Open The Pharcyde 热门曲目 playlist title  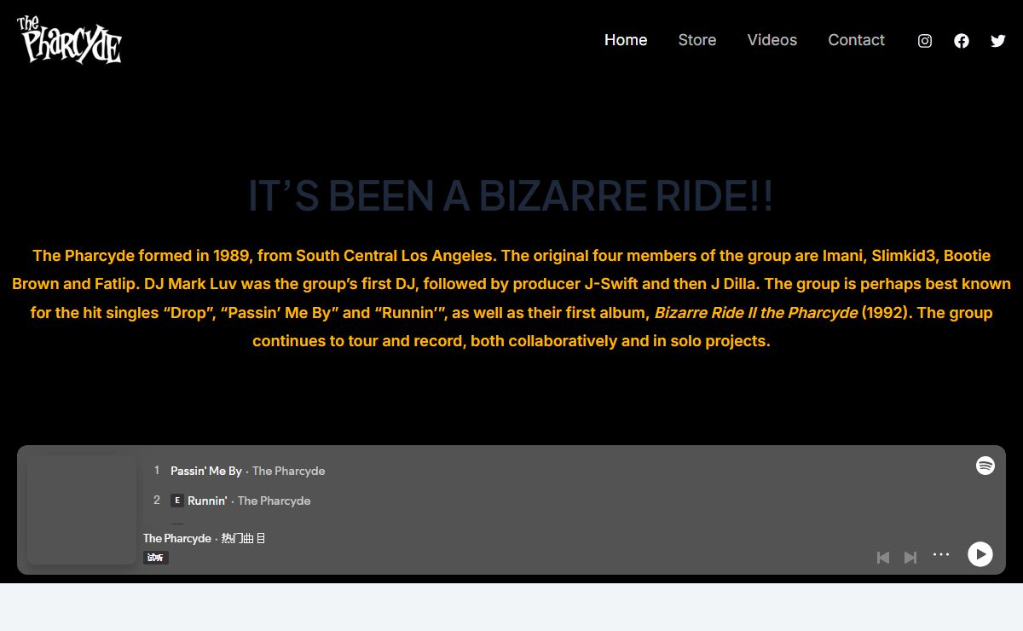[205, 538]
